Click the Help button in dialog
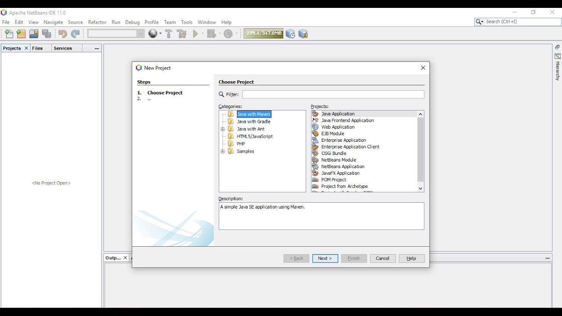This screenshot has width=562, height=316. (411, 258)
